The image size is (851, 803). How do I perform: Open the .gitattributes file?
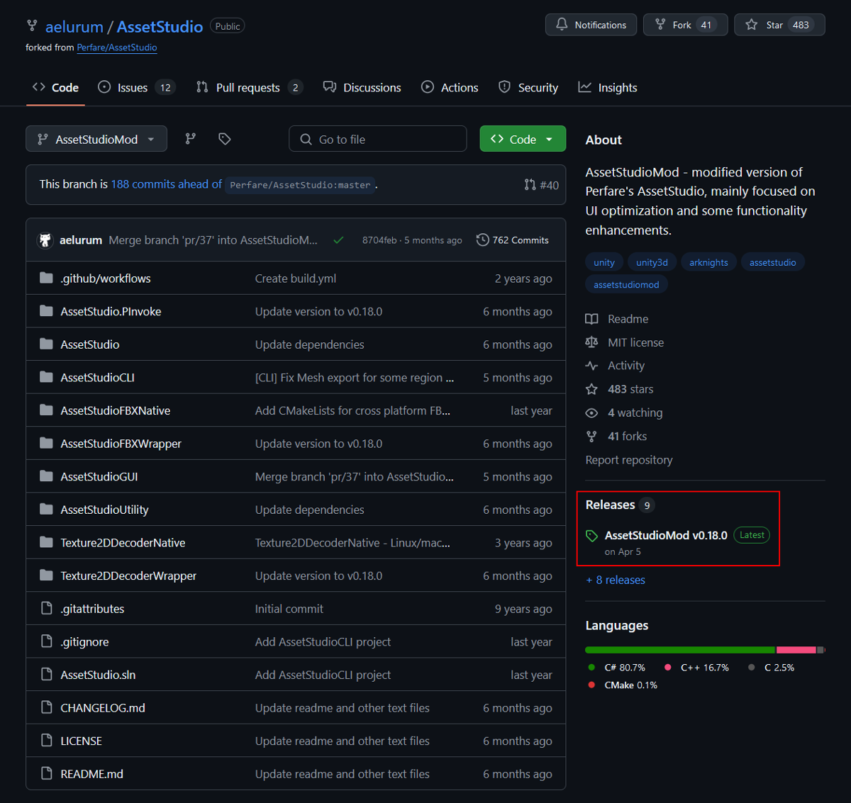tap(92, 609)
